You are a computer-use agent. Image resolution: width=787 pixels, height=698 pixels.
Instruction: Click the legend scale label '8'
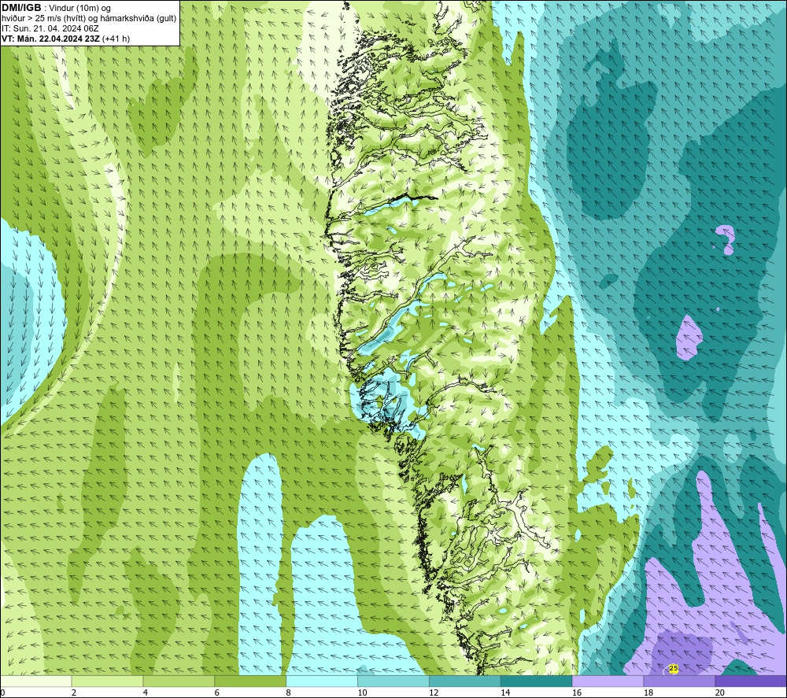tap(288, 693)
